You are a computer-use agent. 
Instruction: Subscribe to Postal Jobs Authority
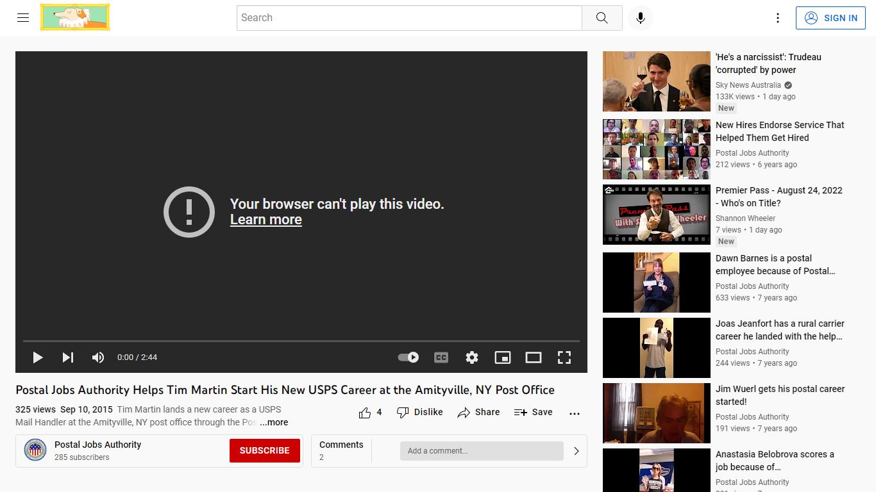pyautogui.click(x=265, y=450)
